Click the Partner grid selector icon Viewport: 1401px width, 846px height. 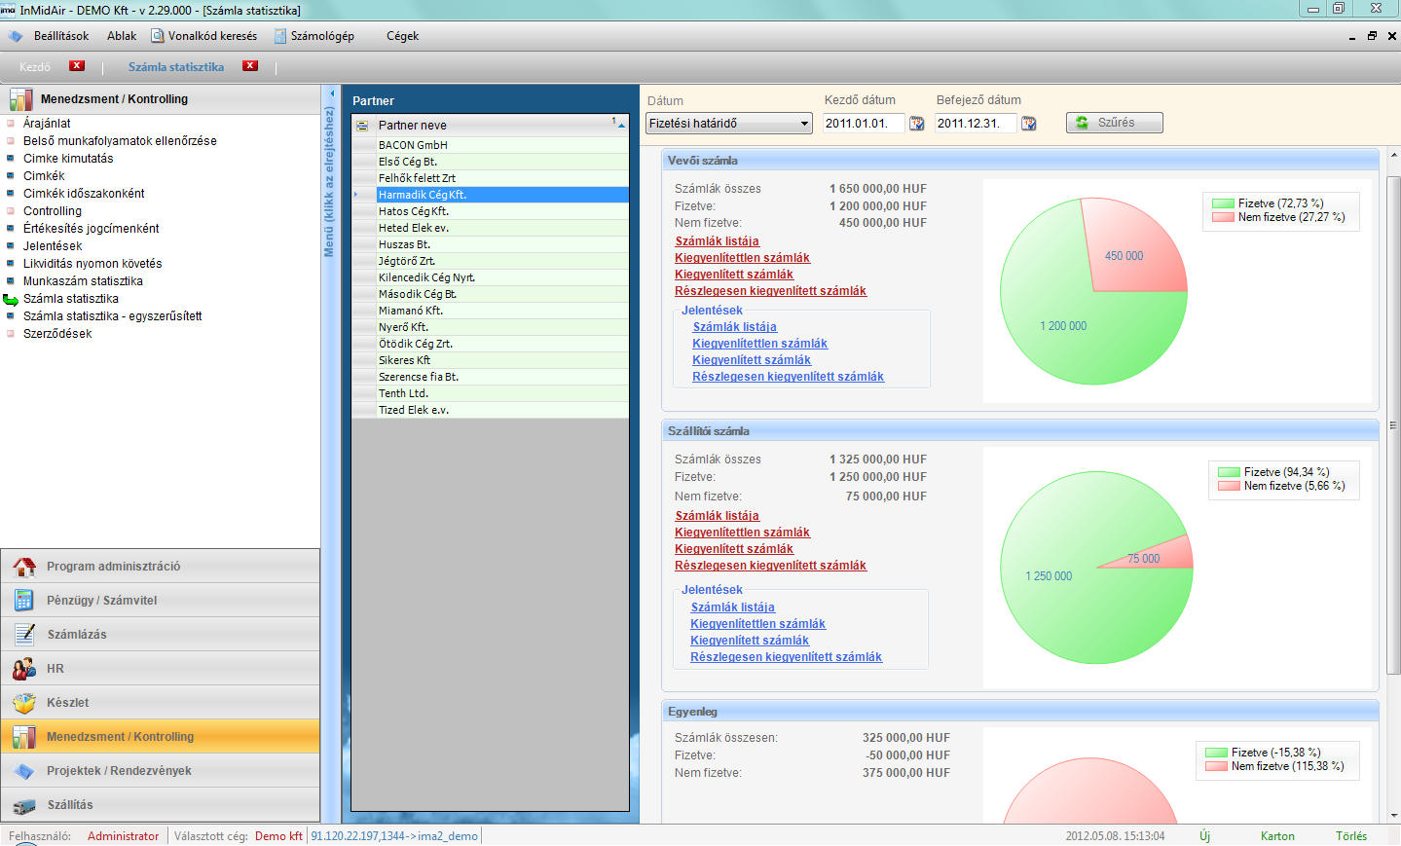point(362,126)
